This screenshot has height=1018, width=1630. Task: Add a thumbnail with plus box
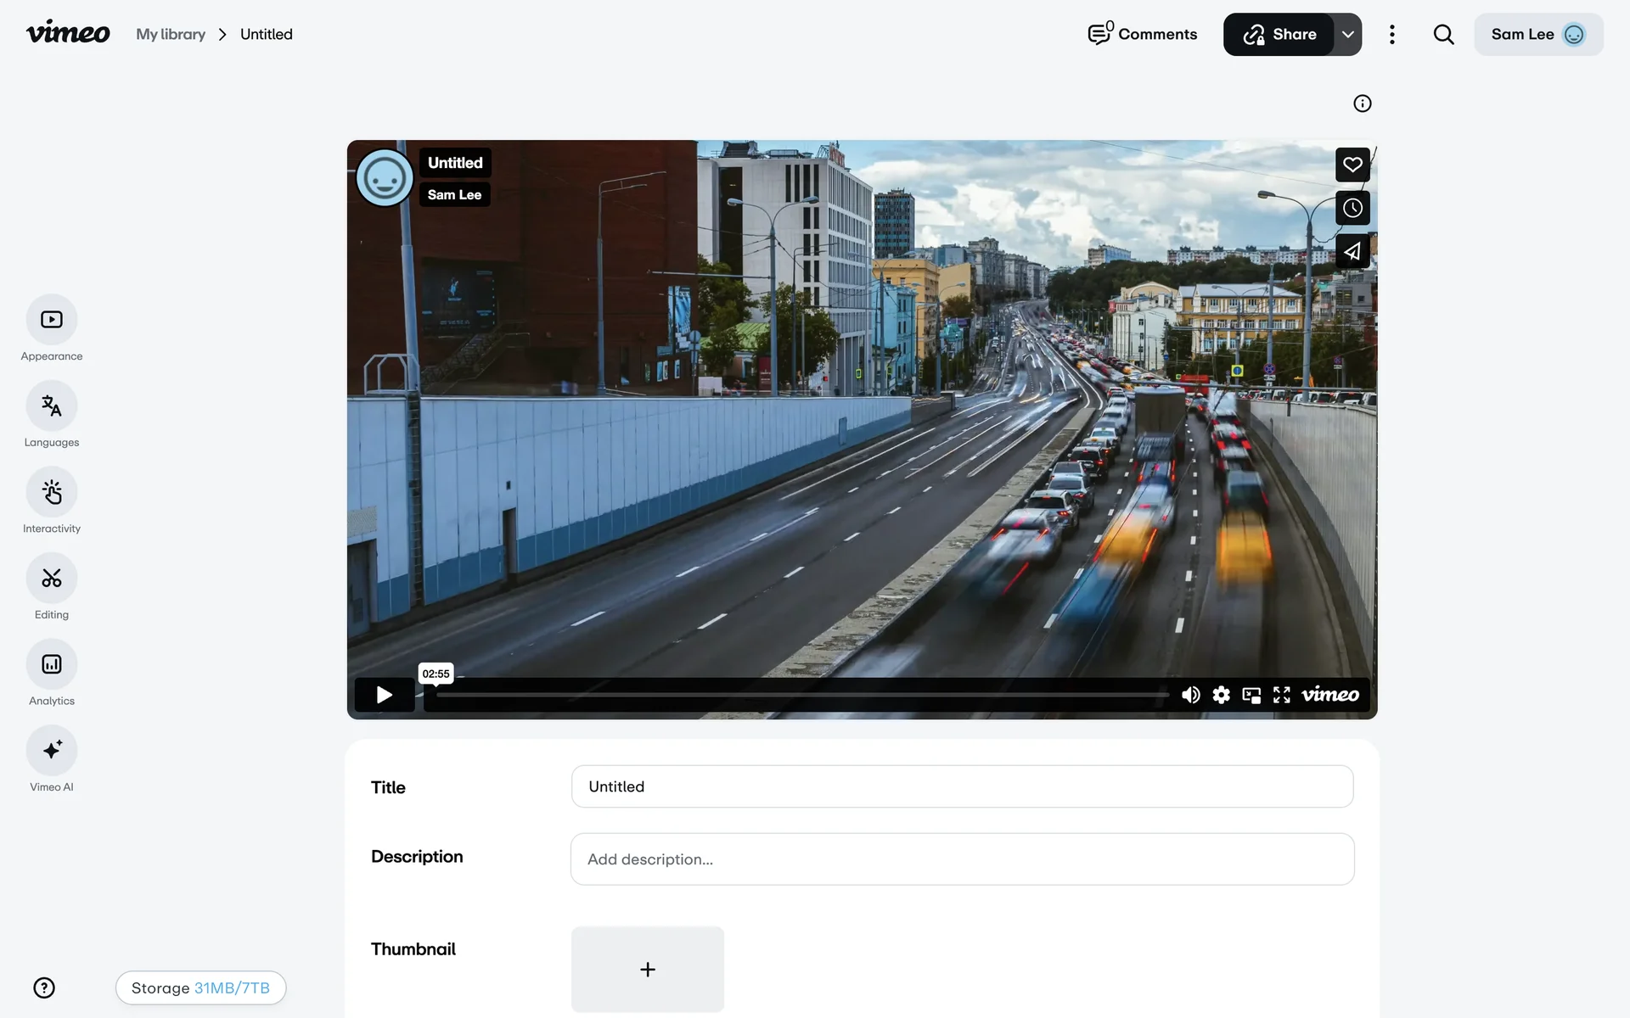point(647,969)
